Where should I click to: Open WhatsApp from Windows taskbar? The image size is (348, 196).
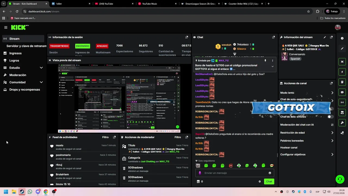click(30, 192)
